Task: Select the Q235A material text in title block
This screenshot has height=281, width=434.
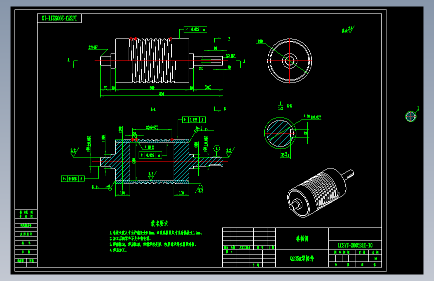Action: coord(302,258)
